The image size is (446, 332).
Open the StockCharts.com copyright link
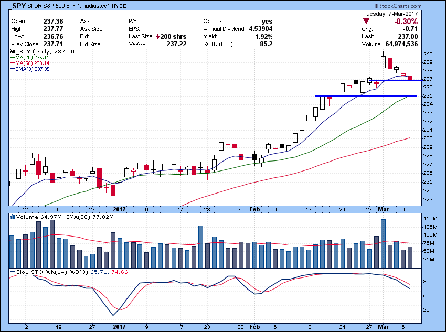(397, 6)
